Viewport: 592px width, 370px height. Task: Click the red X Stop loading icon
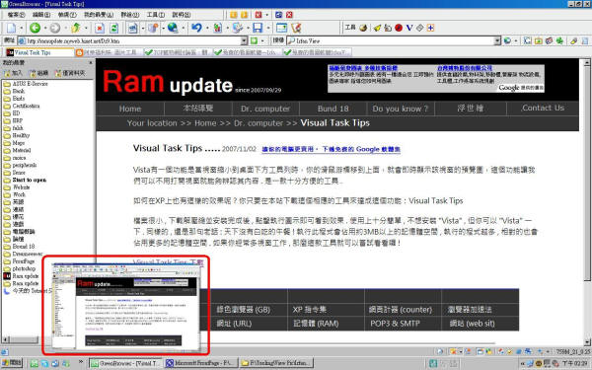tap(100, 28)
